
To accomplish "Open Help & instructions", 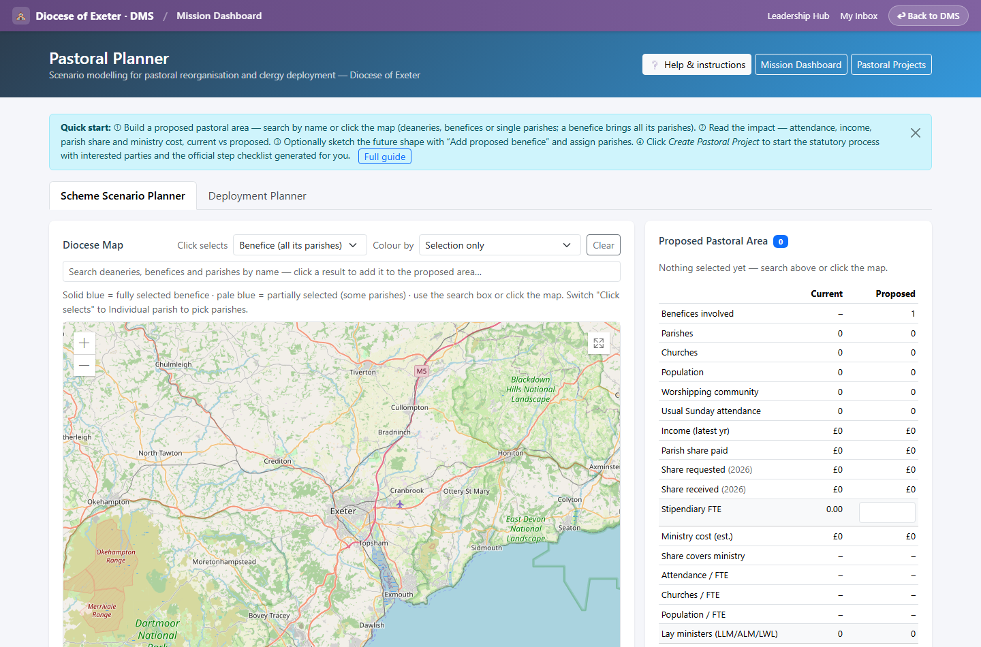I will (x=697, y=65).
